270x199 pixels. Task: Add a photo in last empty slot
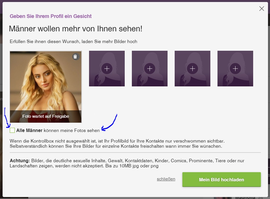(x=235, y=68)
